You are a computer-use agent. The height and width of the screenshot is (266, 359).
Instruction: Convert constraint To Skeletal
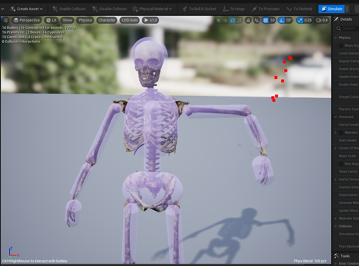pos(299,9)
